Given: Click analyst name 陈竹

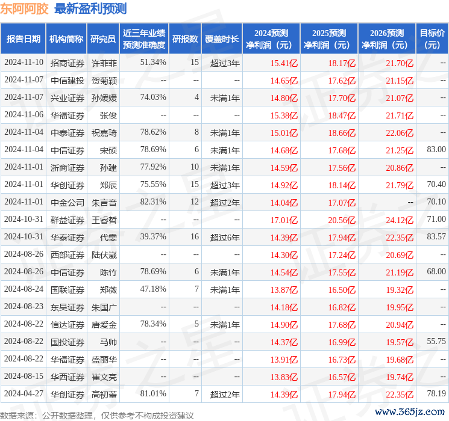Looking at the screenshot, I should click(x=108, y=272).
